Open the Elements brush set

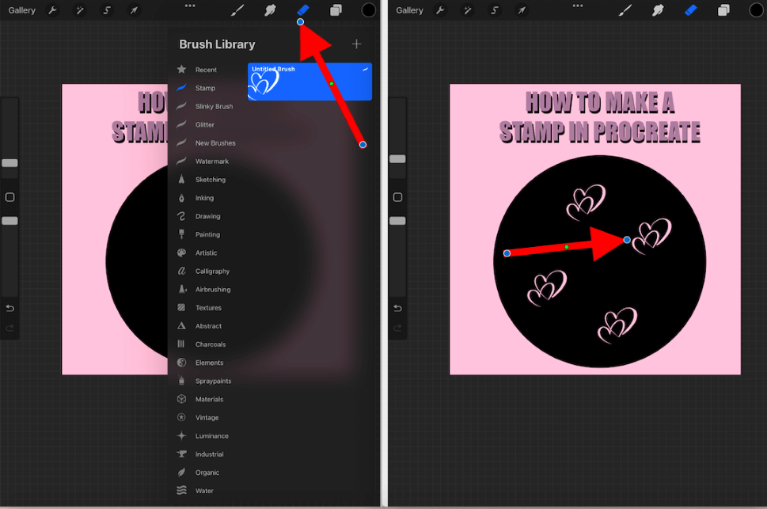point(209,363)
